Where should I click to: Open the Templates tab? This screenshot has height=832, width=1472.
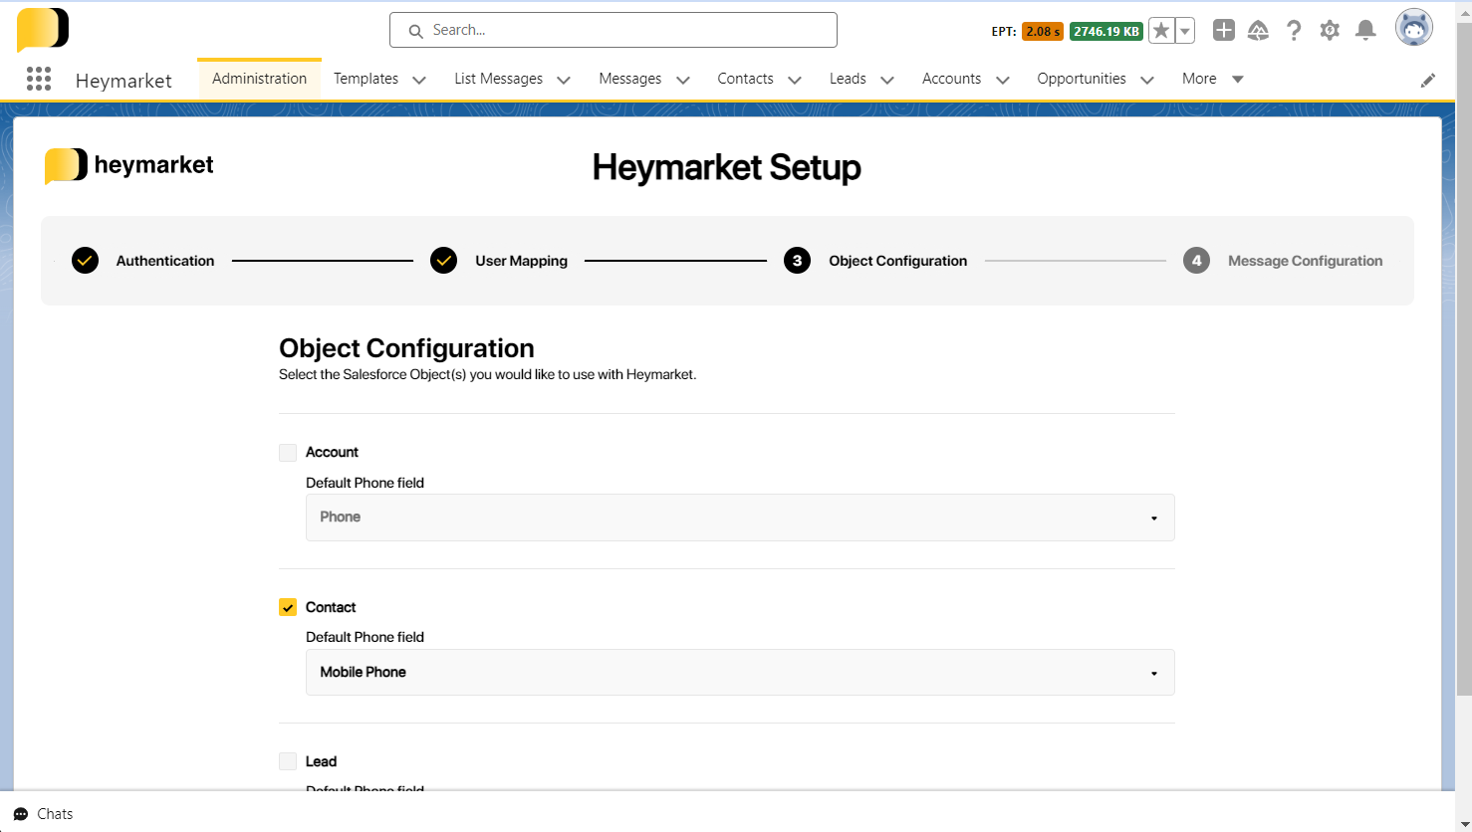(x=366, y=79)
